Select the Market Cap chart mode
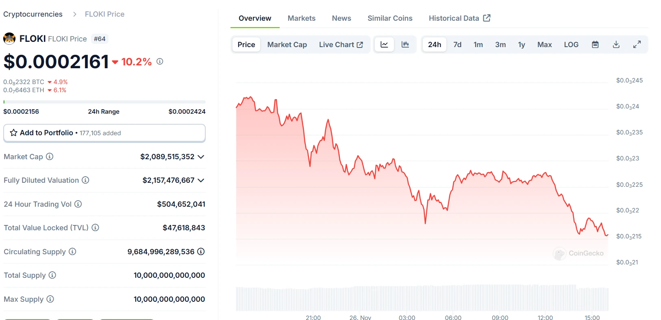 (x=287, y=44)
